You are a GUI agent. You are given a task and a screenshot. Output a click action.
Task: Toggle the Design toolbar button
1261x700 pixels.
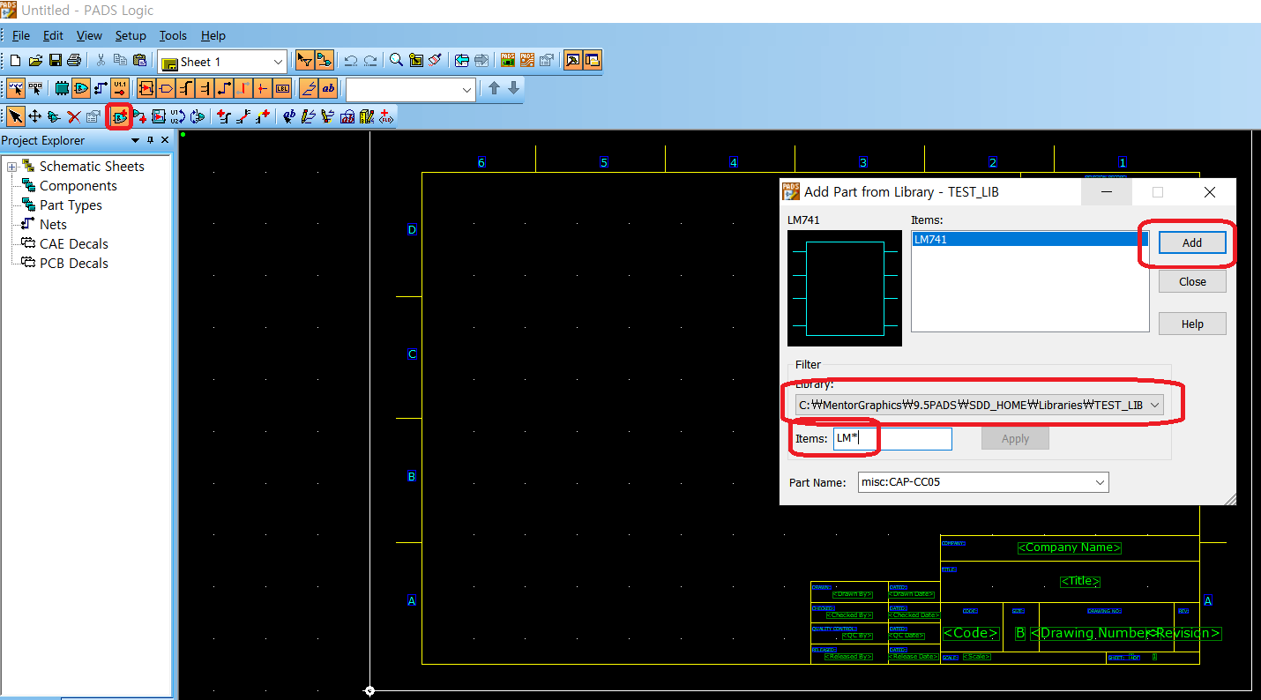pos(324,61)
